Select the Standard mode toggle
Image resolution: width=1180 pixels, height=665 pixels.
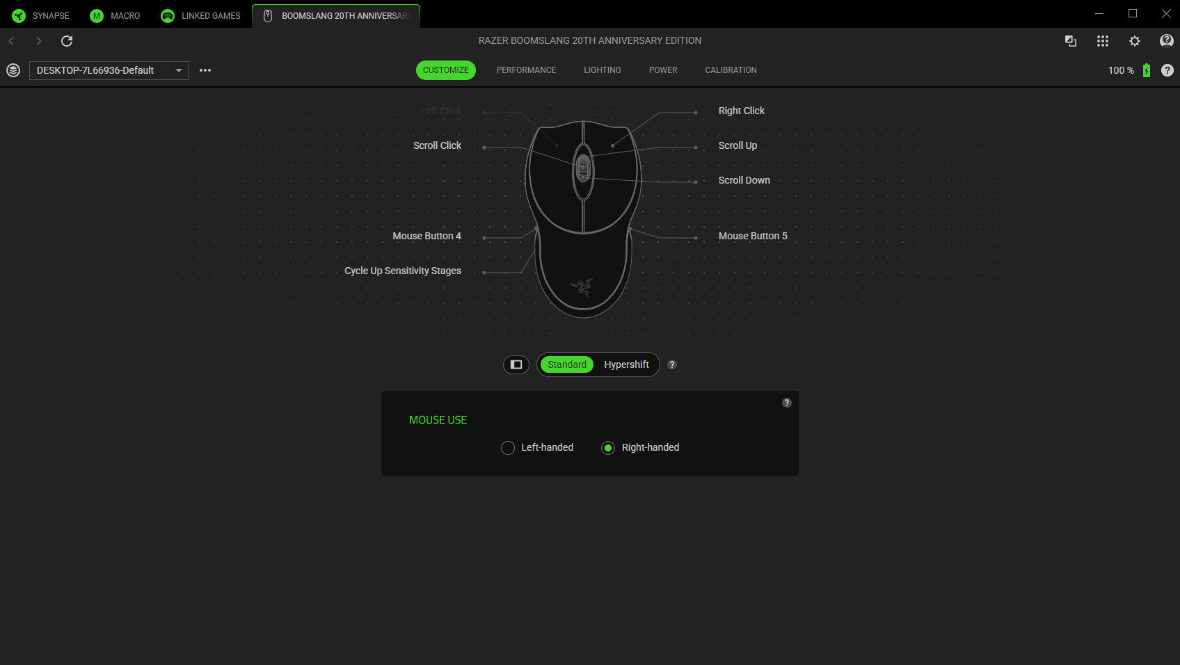pos(567,364)
